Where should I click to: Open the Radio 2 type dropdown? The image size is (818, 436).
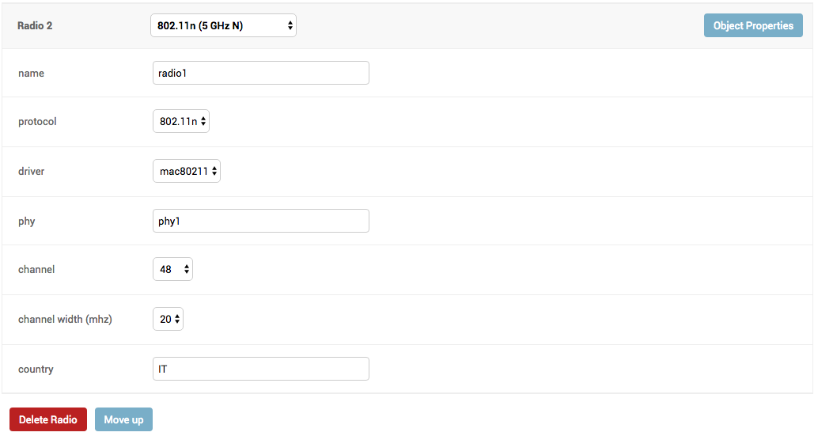(x=223, y=25)
